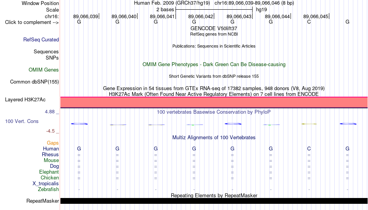Screen dimensions: 368x210
Task: Click the C base in the Human alignment row
Action: coord(309,149)
